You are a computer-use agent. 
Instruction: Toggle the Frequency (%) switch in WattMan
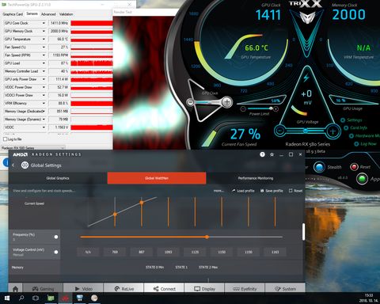56,237
